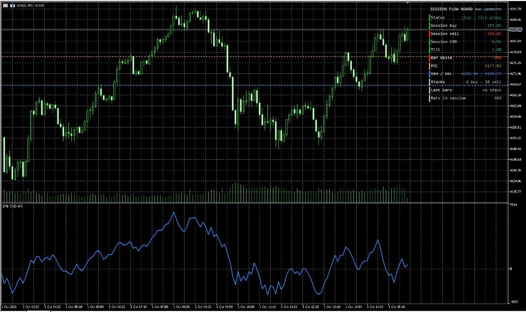Click the Bar delta label
The width and height of the screenshot is (526, 312).
tap(442, 57)
